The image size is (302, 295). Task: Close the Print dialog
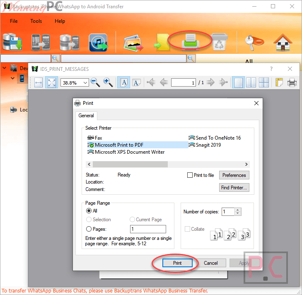tap(256, 103)
